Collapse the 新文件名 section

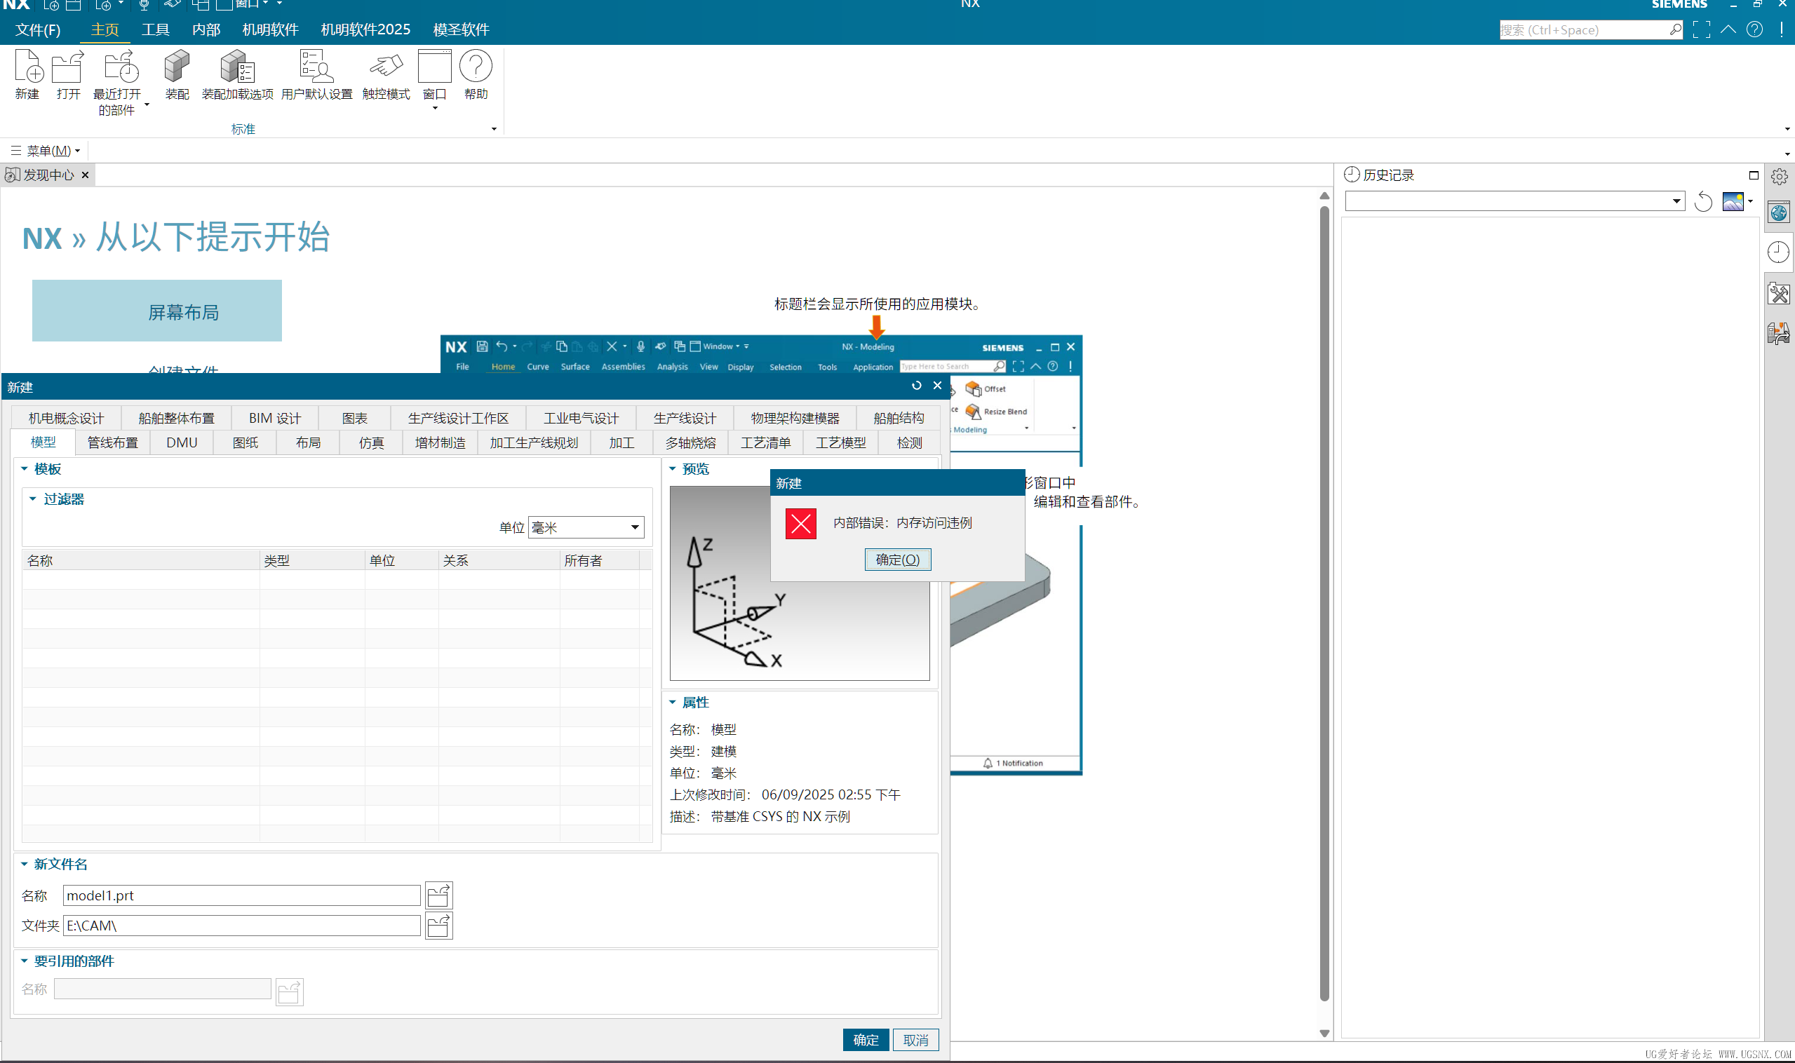tap(25, 864)
